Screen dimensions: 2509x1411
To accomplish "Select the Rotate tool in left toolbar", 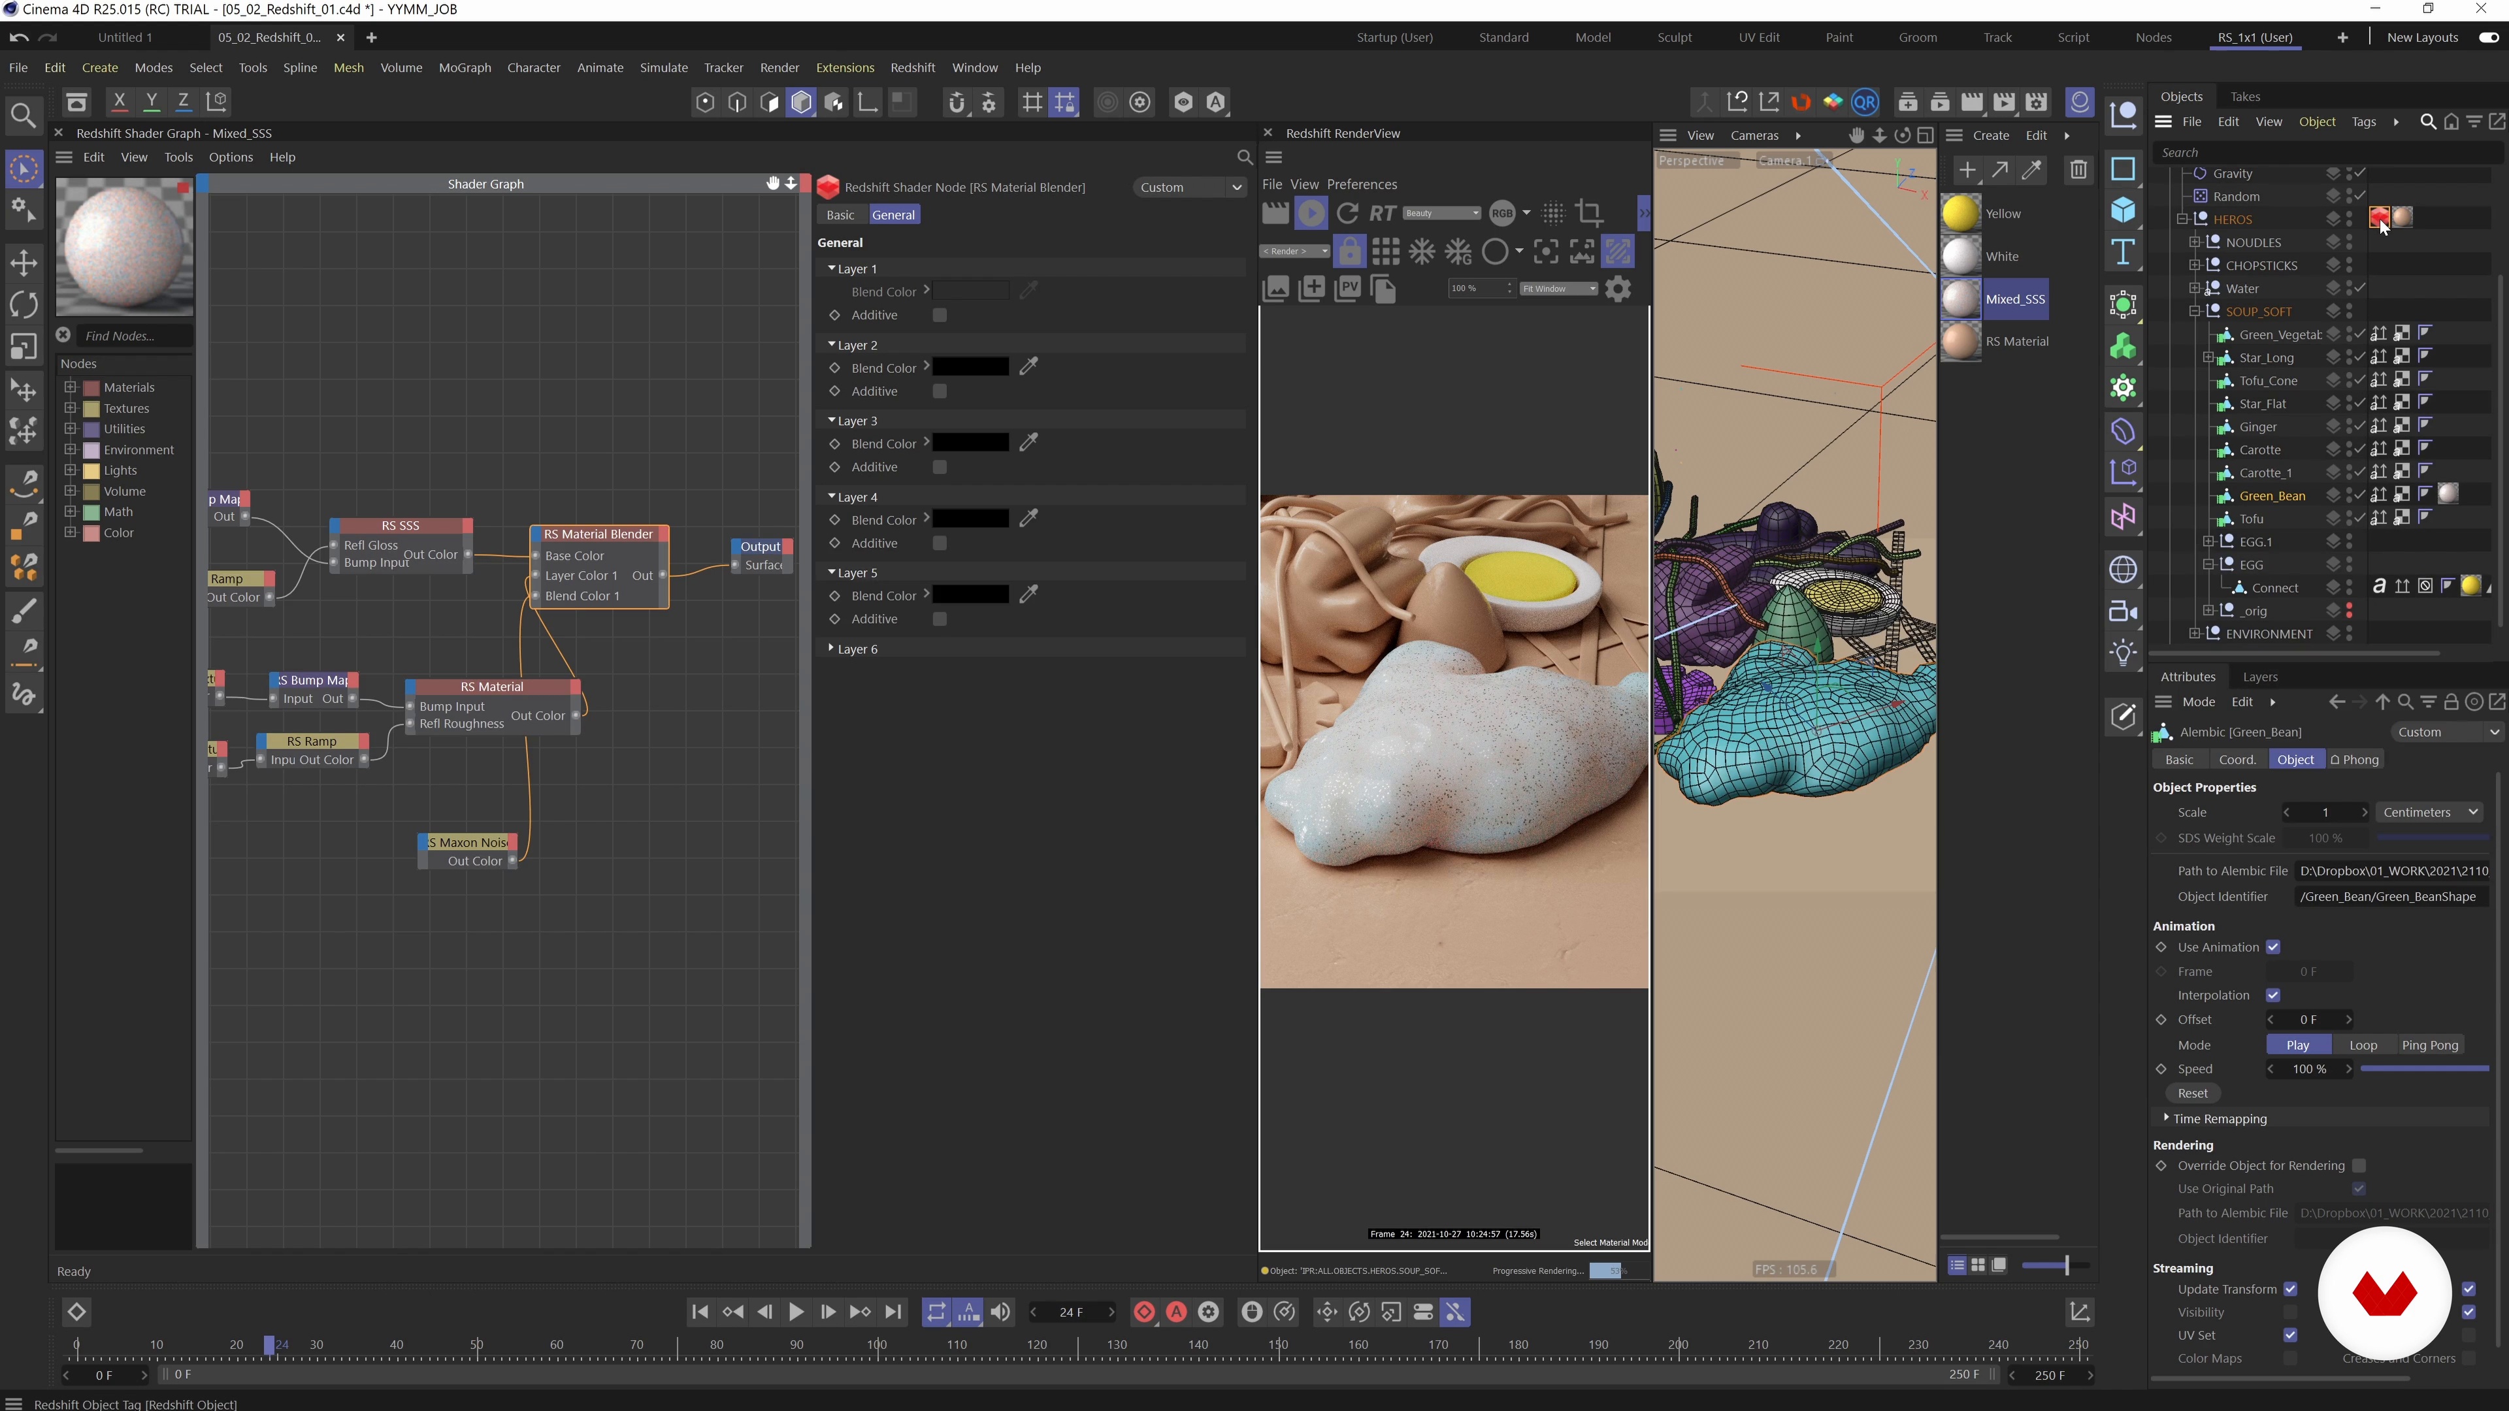I will pos(24,305).
